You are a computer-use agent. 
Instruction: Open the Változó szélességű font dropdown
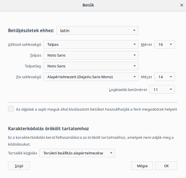tap(91, 44)
